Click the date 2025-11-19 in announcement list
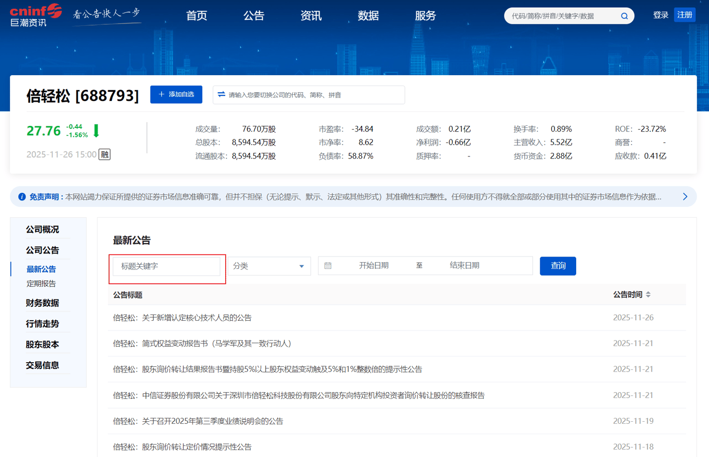The image size is (709, 457). click(x=633, y=421)
